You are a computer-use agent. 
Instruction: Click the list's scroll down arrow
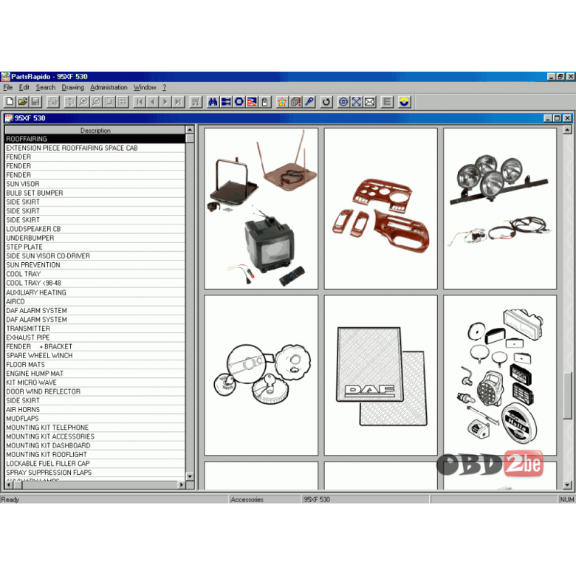[x=190, y=476]
